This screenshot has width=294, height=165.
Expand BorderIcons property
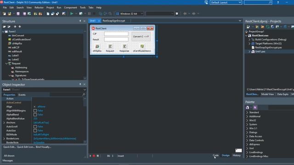pyautogui.click(x=4, y=138)
